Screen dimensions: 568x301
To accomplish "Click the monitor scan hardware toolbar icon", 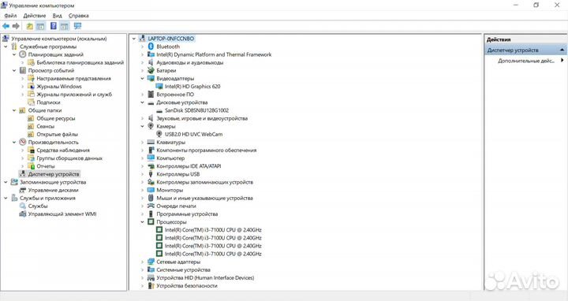I will pos(77,26).
